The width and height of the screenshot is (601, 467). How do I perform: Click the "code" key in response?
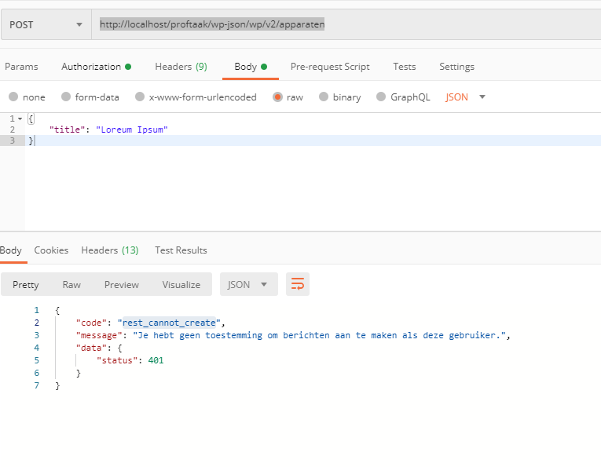pyautogui.click(x=91, y=323)
